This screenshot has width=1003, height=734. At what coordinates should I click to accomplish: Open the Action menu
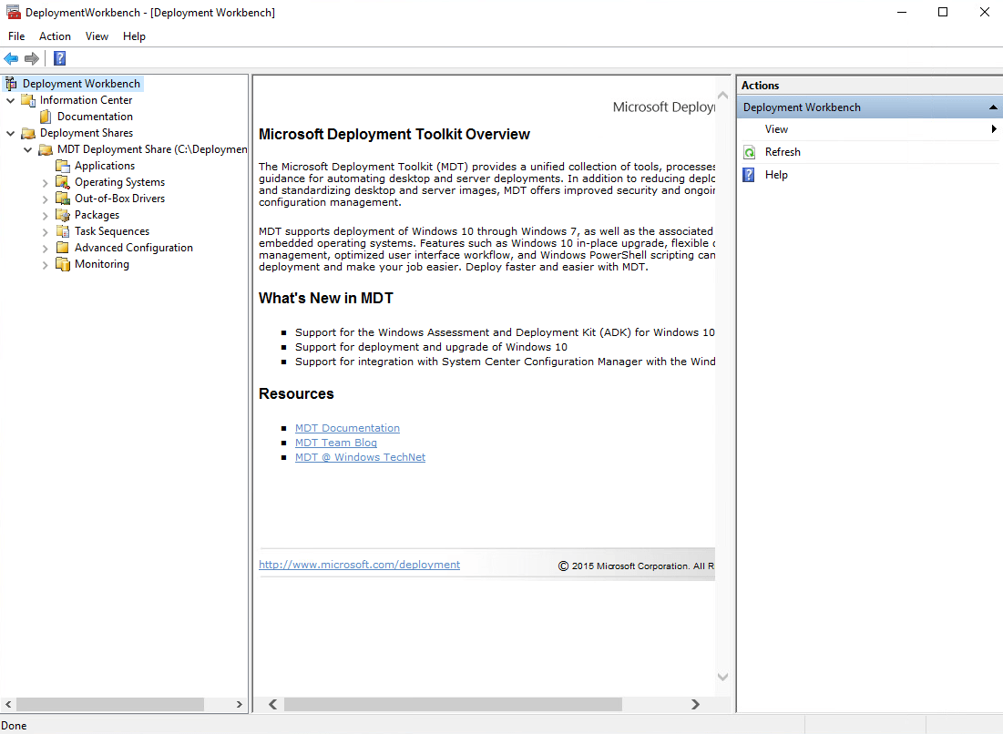point(55,36)
